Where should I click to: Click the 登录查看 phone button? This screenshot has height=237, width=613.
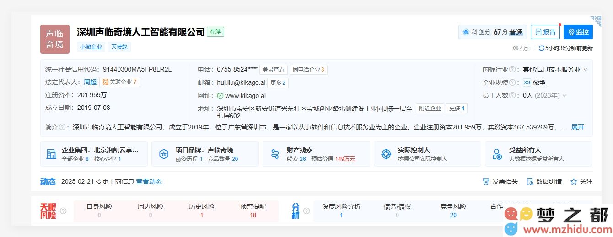pos(273,70)
